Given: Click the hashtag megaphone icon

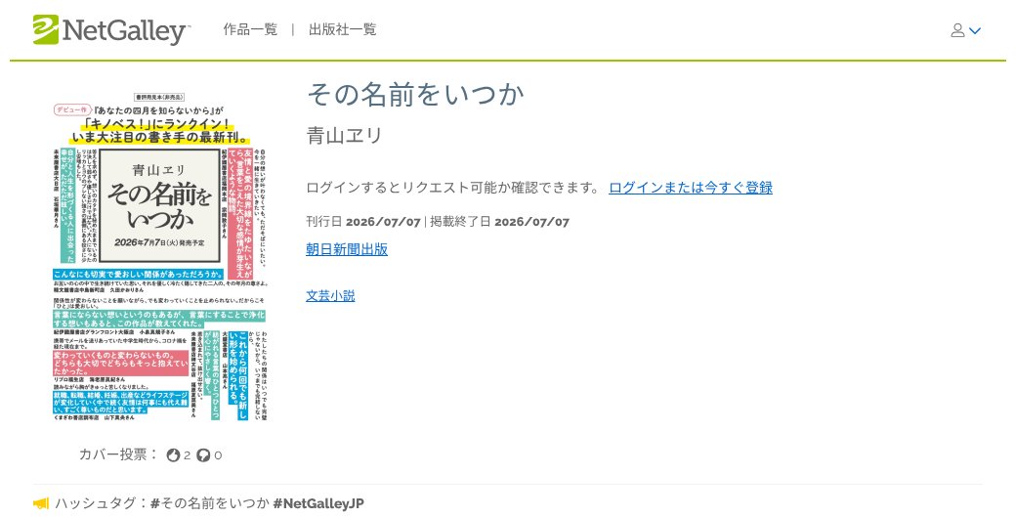Looking at the screenshot, I should point(41,503).
